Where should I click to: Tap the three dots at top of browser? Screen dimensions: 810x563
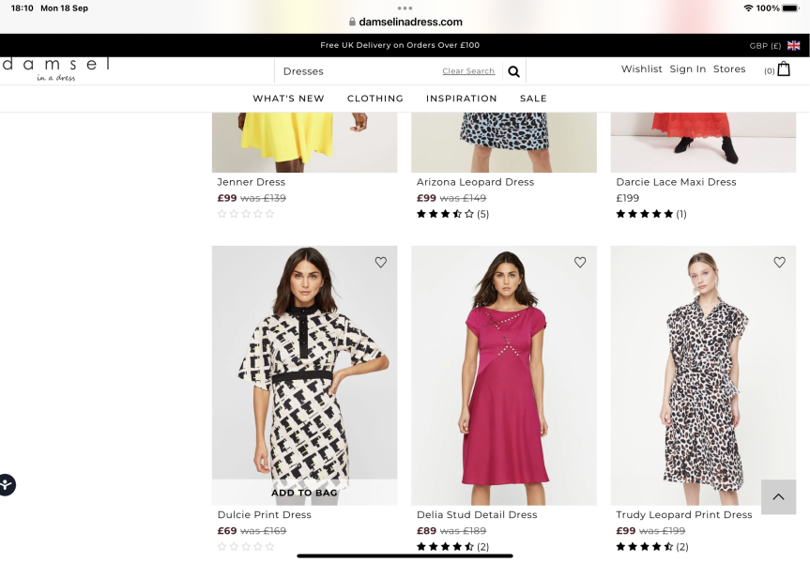click(x=405, y=8)
